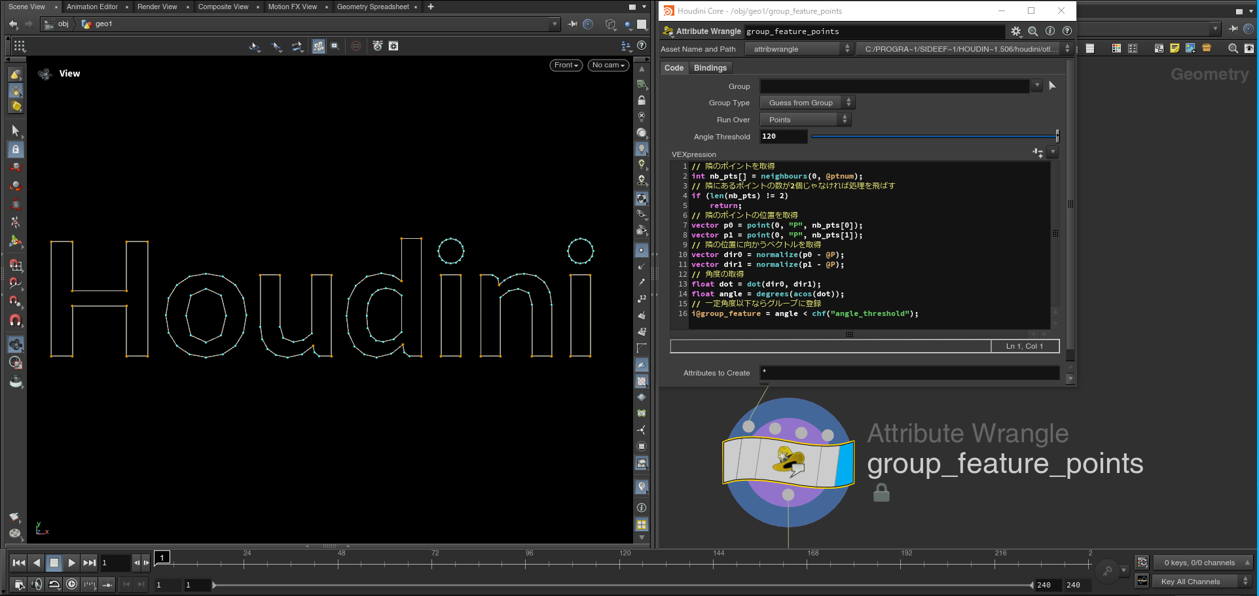Click geo1 in the network path
Image resolution: width=1259 pixels, height=596 pixels.
pyautogui.click(x=103, y=24)
